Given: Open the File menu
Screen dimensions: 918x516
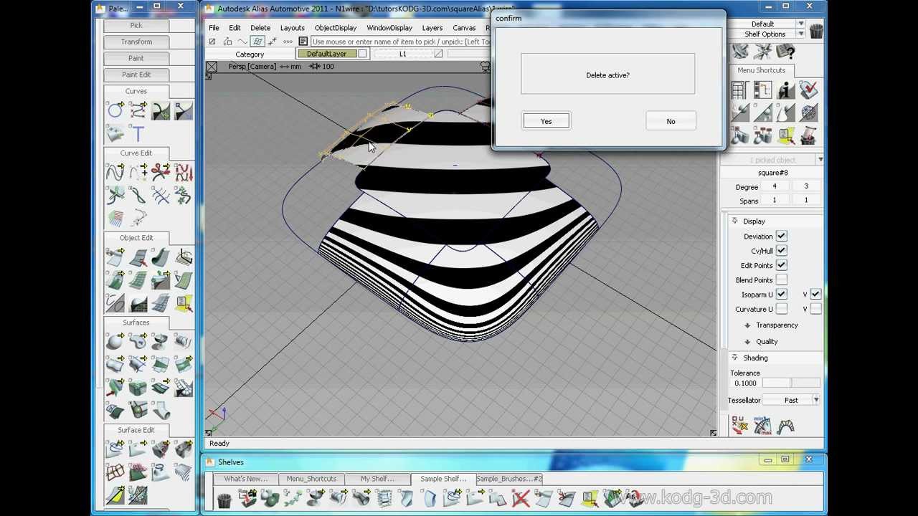Looking at the screenshot, I should coord(214,28).
